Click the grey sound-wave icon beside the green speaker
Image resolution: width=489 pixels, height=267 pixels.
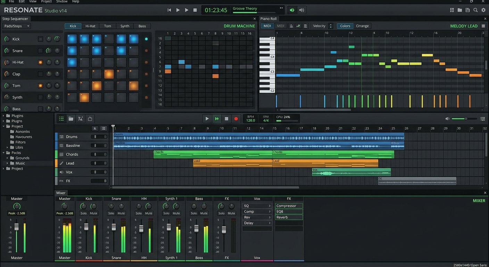point(301,10)
